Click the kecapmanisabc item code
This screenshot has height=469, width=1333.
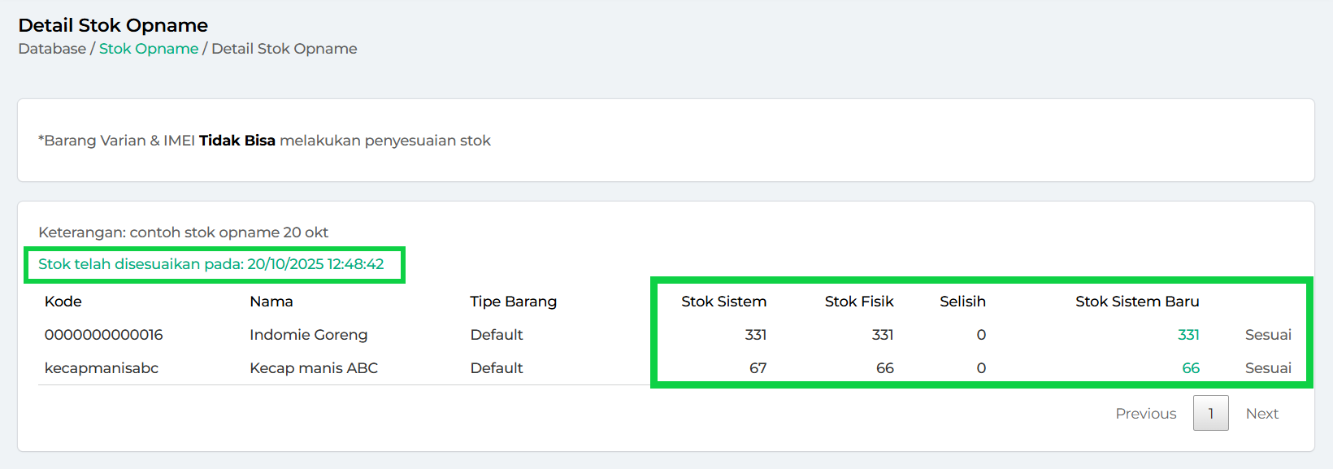click(x=102, y=368)
